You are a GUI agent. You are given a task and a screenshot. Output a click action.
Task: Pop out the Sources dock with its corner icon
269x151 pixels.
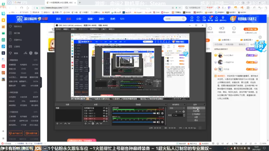click(109, 104)
